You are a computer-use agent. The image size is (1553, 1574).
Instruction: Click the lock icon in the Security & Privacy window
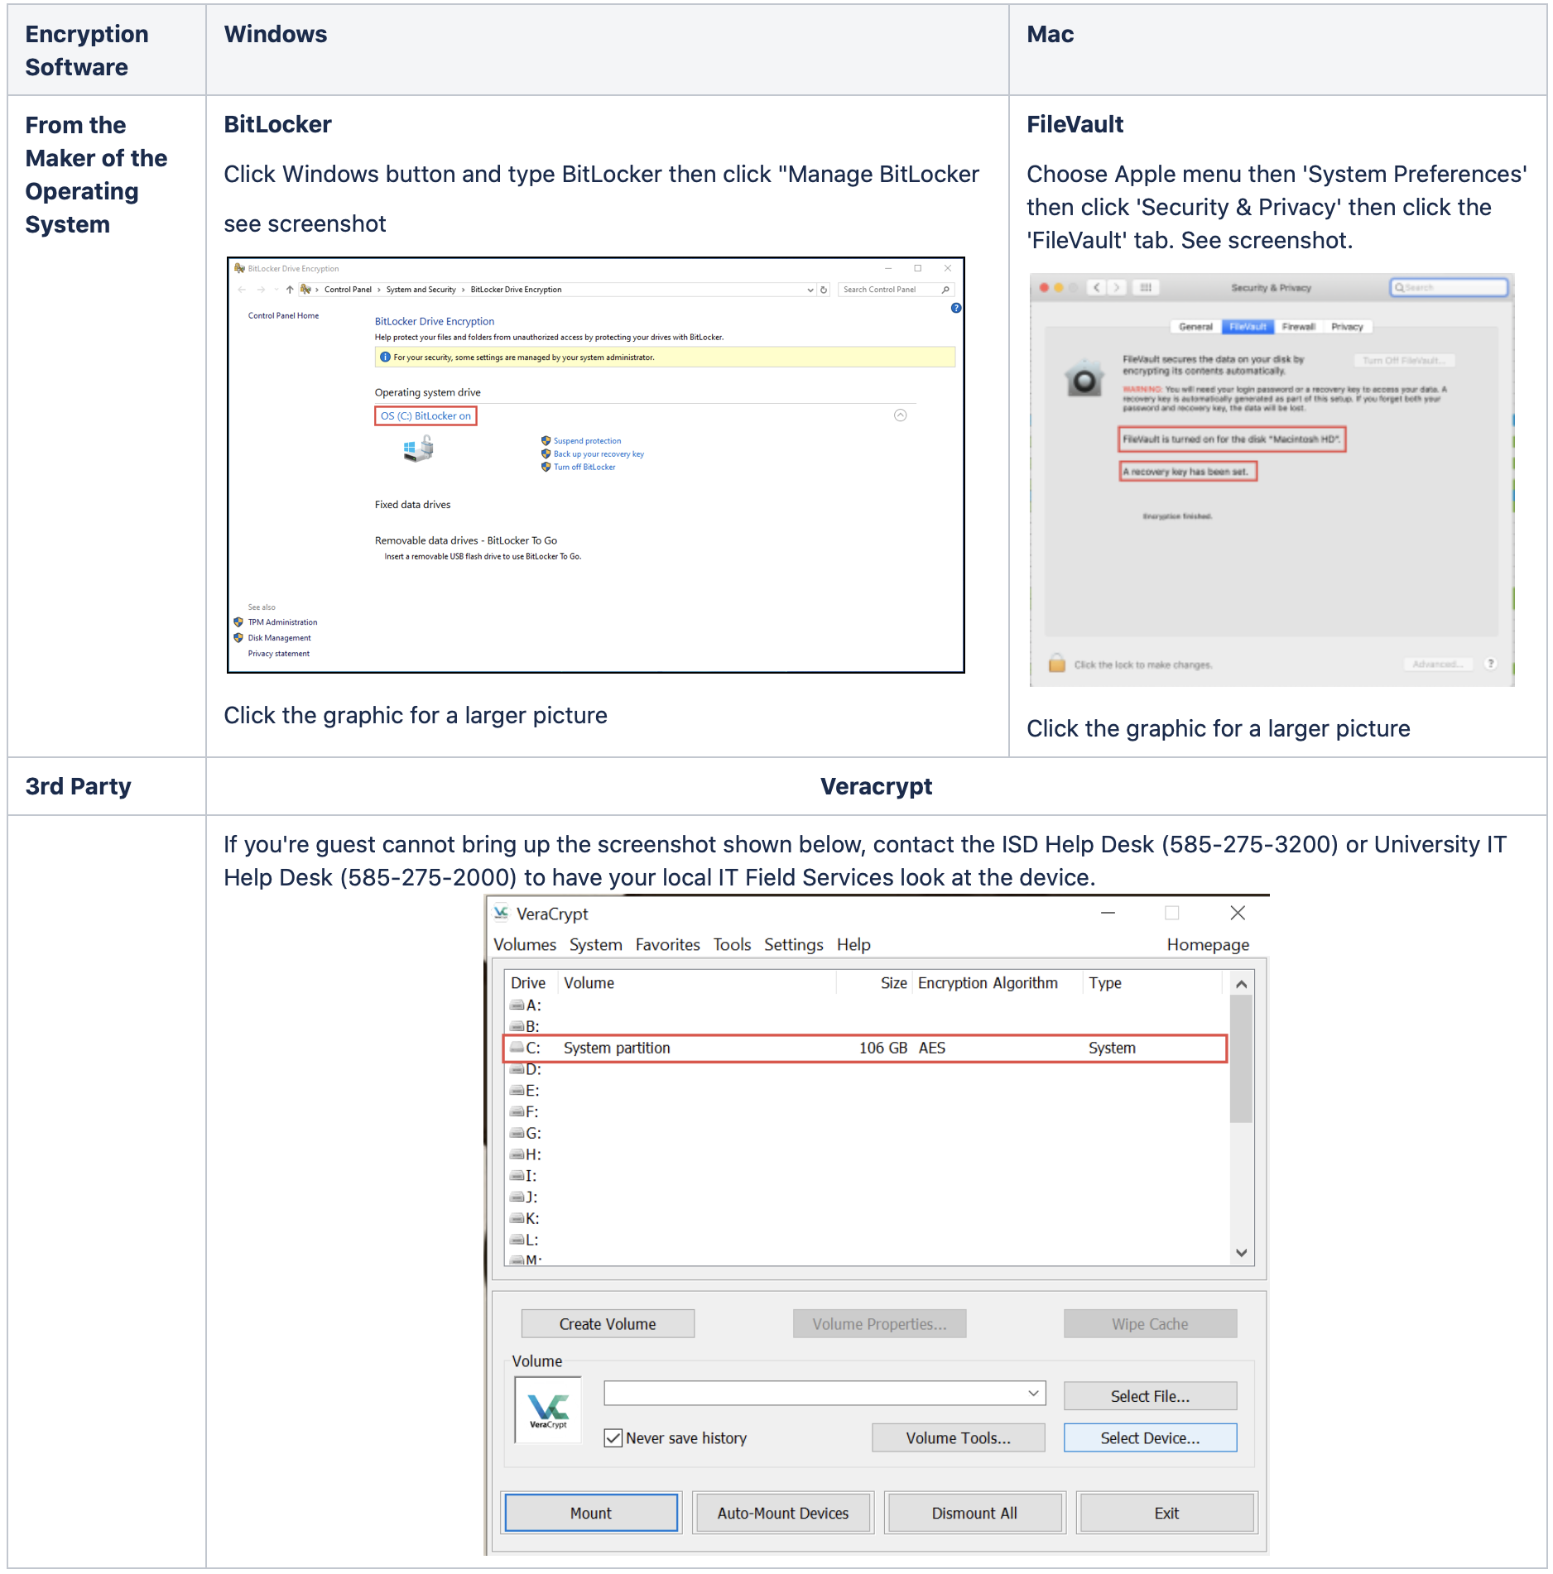coord(1056,664)
